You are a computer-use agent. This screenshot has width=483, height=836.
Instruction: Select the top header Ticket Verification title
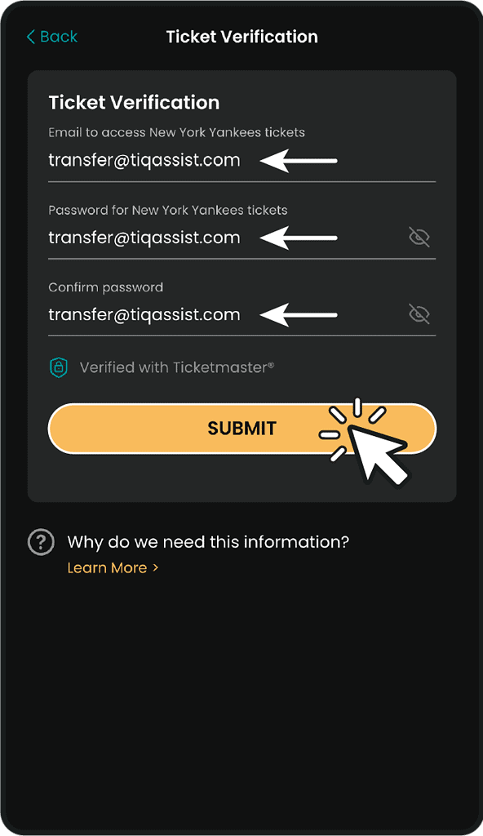[242, 37]
